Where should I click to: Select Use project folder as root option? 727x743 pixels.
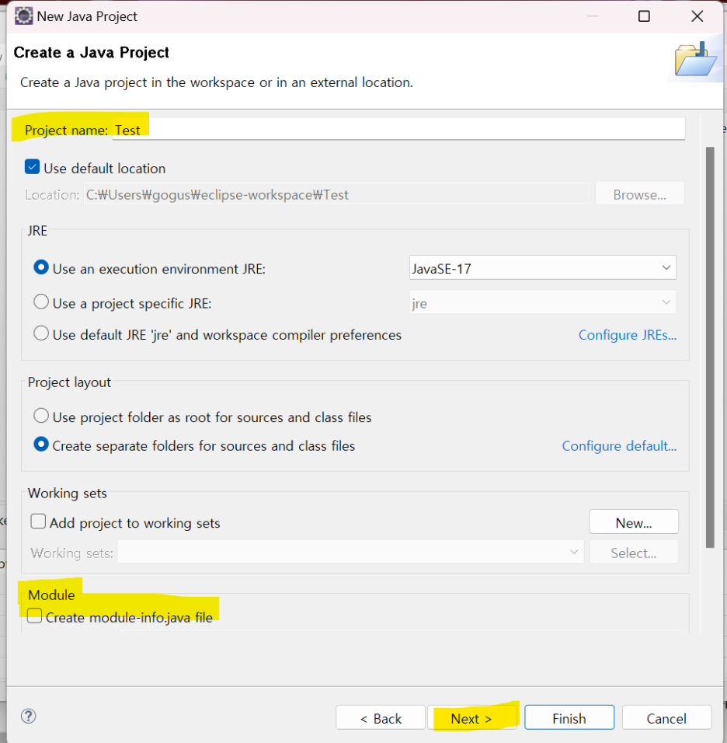tap(41, 416)
